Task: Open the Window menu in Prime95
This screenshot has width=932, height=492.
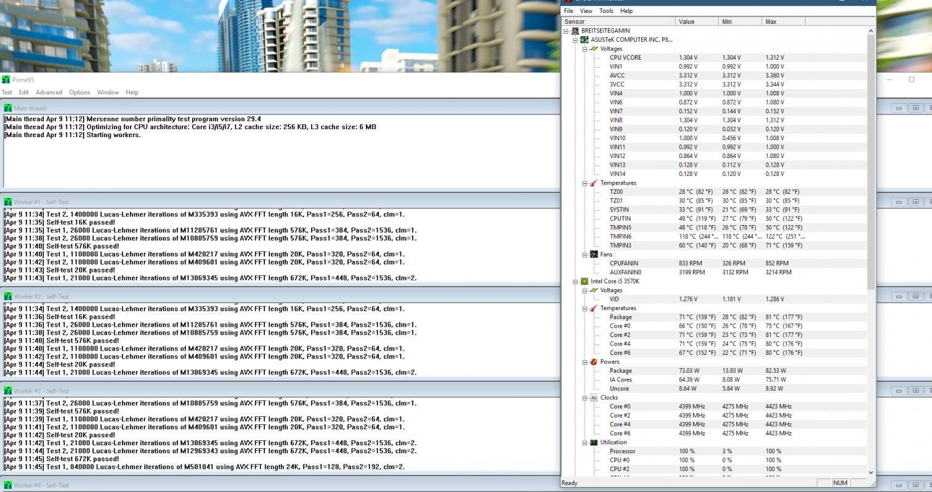Action: point(108,92)
